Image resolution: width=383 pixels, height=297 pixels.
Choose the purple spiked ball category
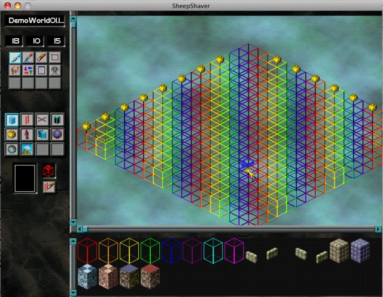(57, 134)
